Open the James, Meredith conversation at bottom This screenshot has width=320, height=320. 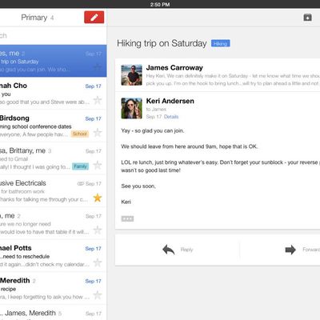54,313
